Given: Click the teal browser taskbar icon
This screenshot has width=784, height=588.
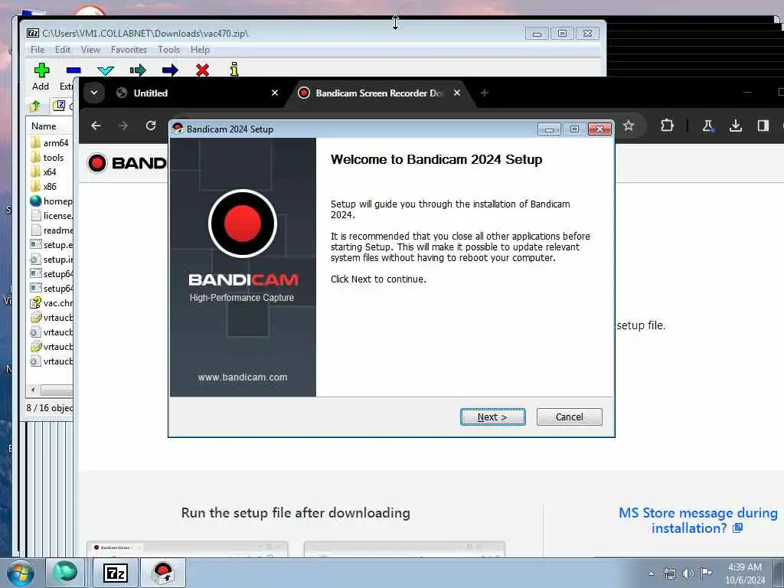Looking at the screenshot, I should pyautogui.click(x=66, y=573).
